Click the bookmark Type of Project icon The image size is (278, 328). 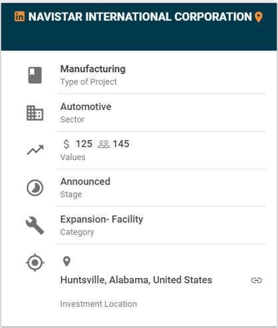click(x=35, y=75)
